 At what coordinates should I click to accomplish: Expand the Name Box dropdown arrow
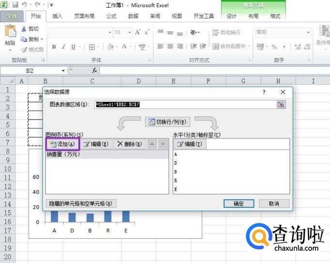coord(63,70)
